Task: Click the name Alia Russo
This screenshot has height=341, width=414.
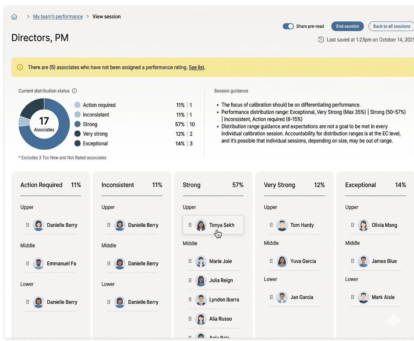Action: (221, 319)
